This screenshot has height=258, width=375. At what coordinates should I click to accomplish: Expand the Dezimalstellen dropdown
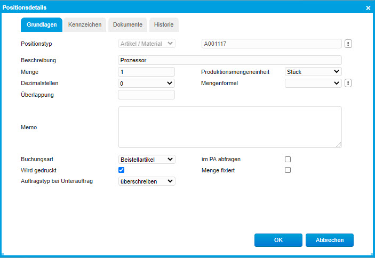tap(146, 83)
